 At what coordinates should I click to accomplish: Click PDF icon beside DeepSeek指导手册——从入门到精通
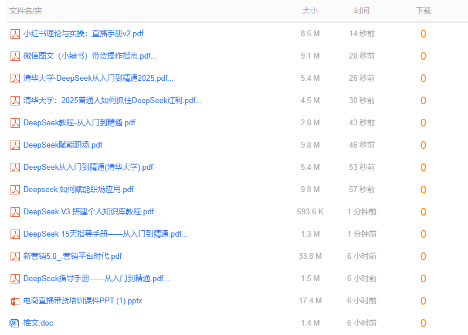pos(15,279)
